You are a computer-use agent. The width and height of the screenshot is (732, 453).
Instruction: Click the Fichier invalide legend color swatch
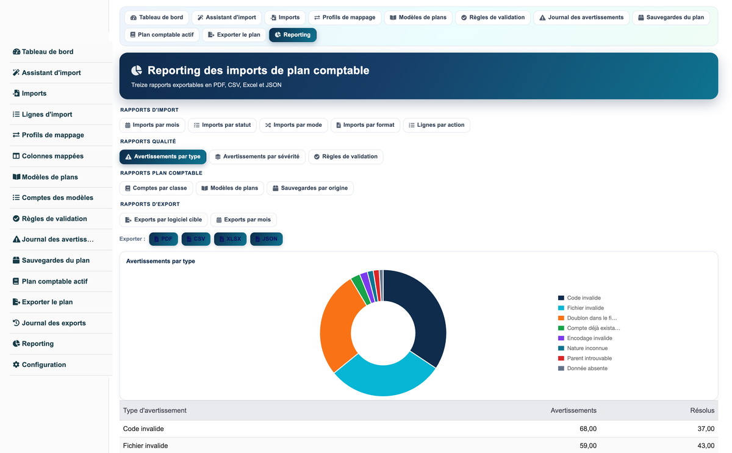pos(561,308)
